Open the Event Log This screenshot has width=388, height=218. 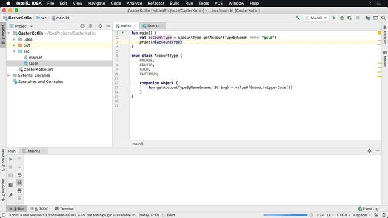pos(368,208)
